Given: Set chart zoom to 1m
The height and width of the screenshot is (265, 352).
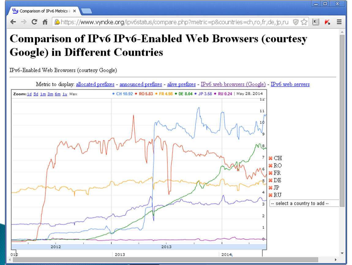Looking at the screenshot, I should point(43,94).
